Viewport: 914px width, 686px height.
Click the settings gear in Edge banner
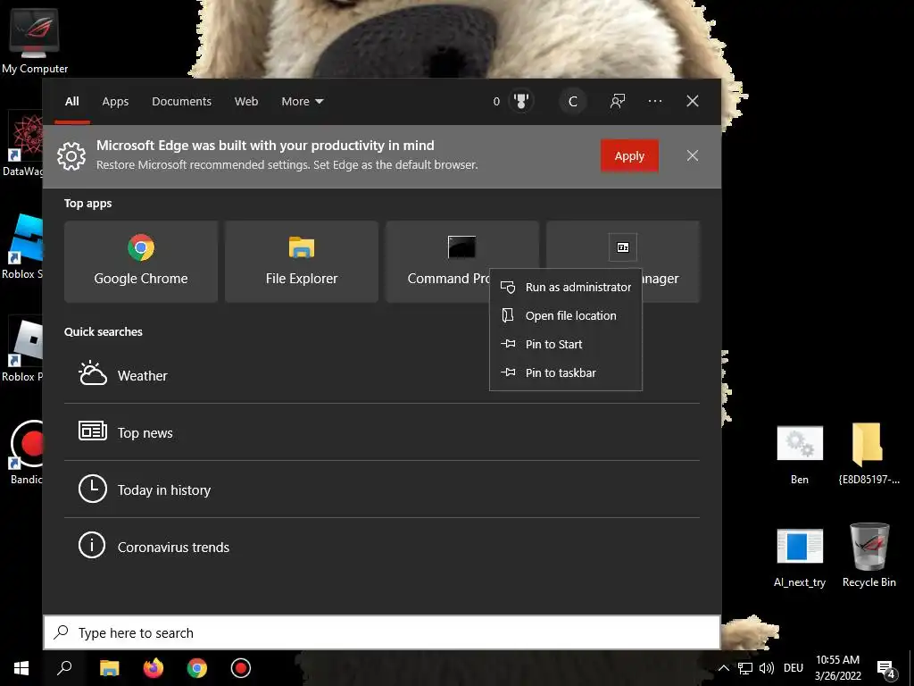point(71,155)
